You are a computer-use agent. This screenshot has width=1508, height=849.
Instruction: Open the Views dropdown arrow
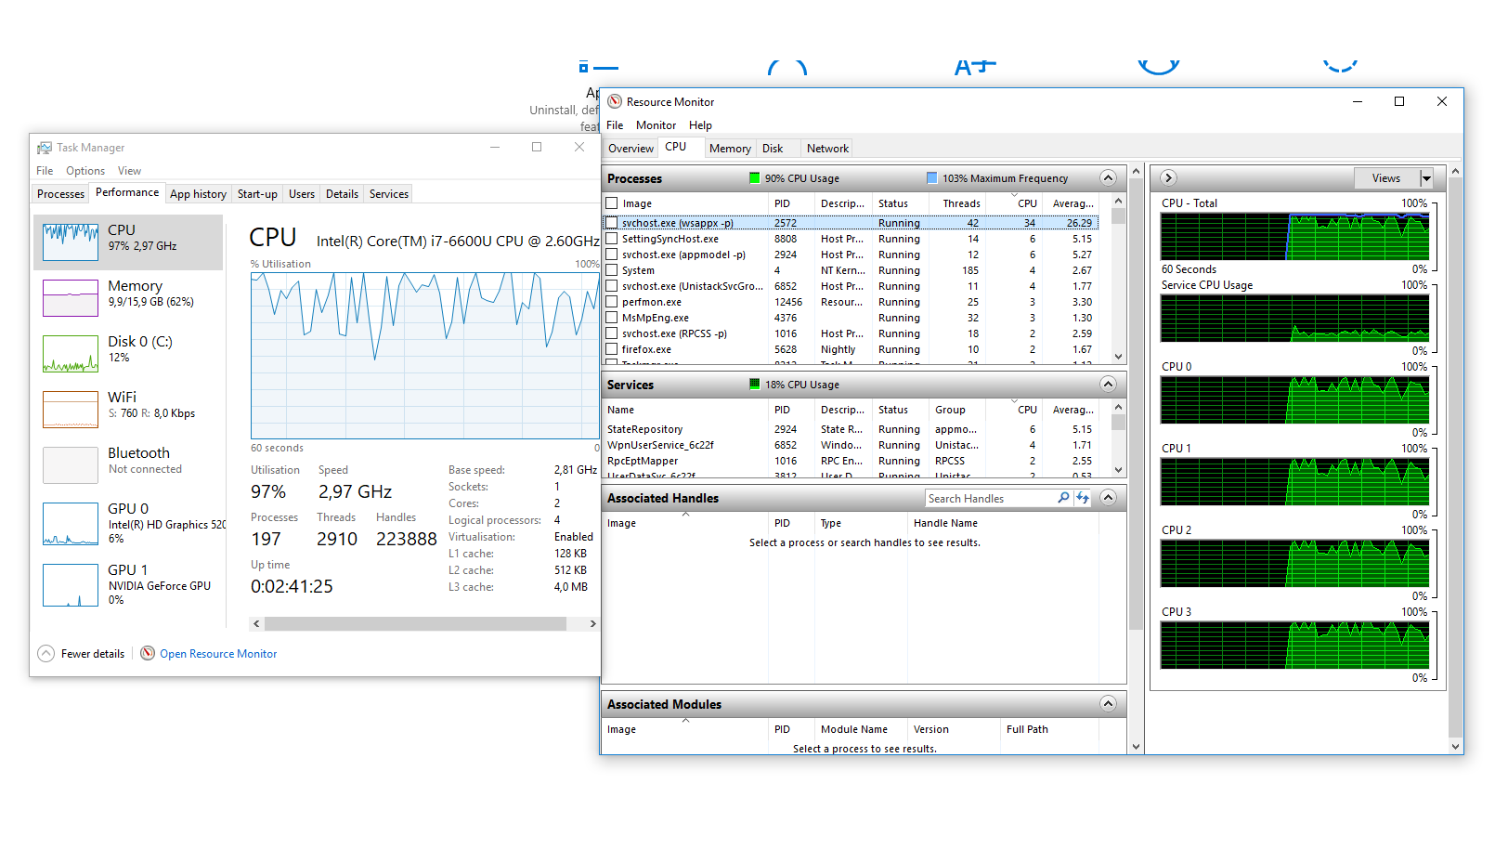(x=1427, y=178)
